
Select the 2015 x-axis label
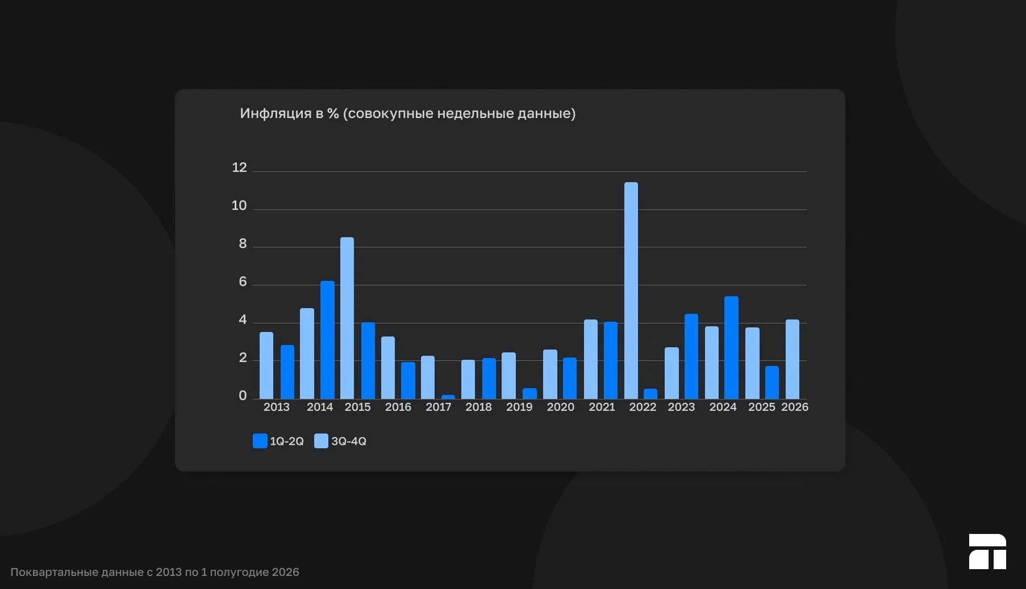pyautogui.click(x=357, y=407)
